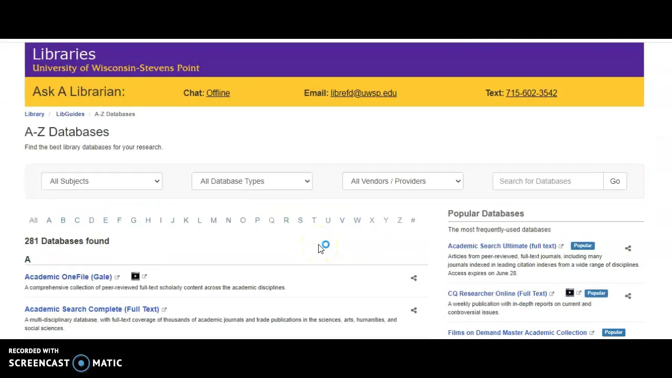Click Popular badge on Films on Demand
Image resolution: width=672 pixels, height=378 pixels.
tap(613, 332)
